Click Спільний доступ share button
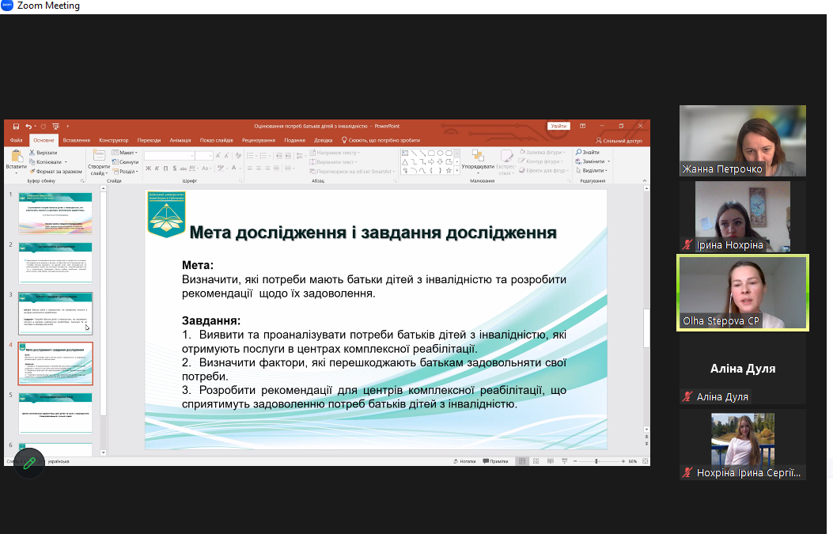The width and height of the screenshot is (833, 534). coord(619,141)
